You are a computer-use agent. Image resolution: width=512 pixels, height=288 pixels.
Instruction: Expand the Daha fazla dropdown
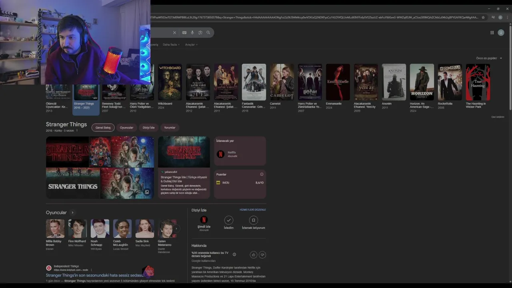171,45
